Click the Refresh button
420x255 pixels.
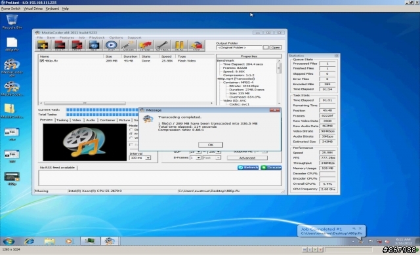tap(248, 168)
